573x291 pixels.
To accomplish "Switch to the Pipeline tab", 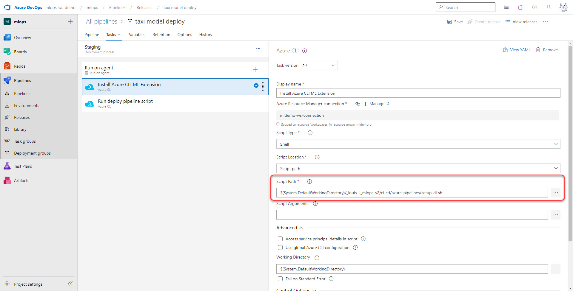I will (x=92, y=35).
